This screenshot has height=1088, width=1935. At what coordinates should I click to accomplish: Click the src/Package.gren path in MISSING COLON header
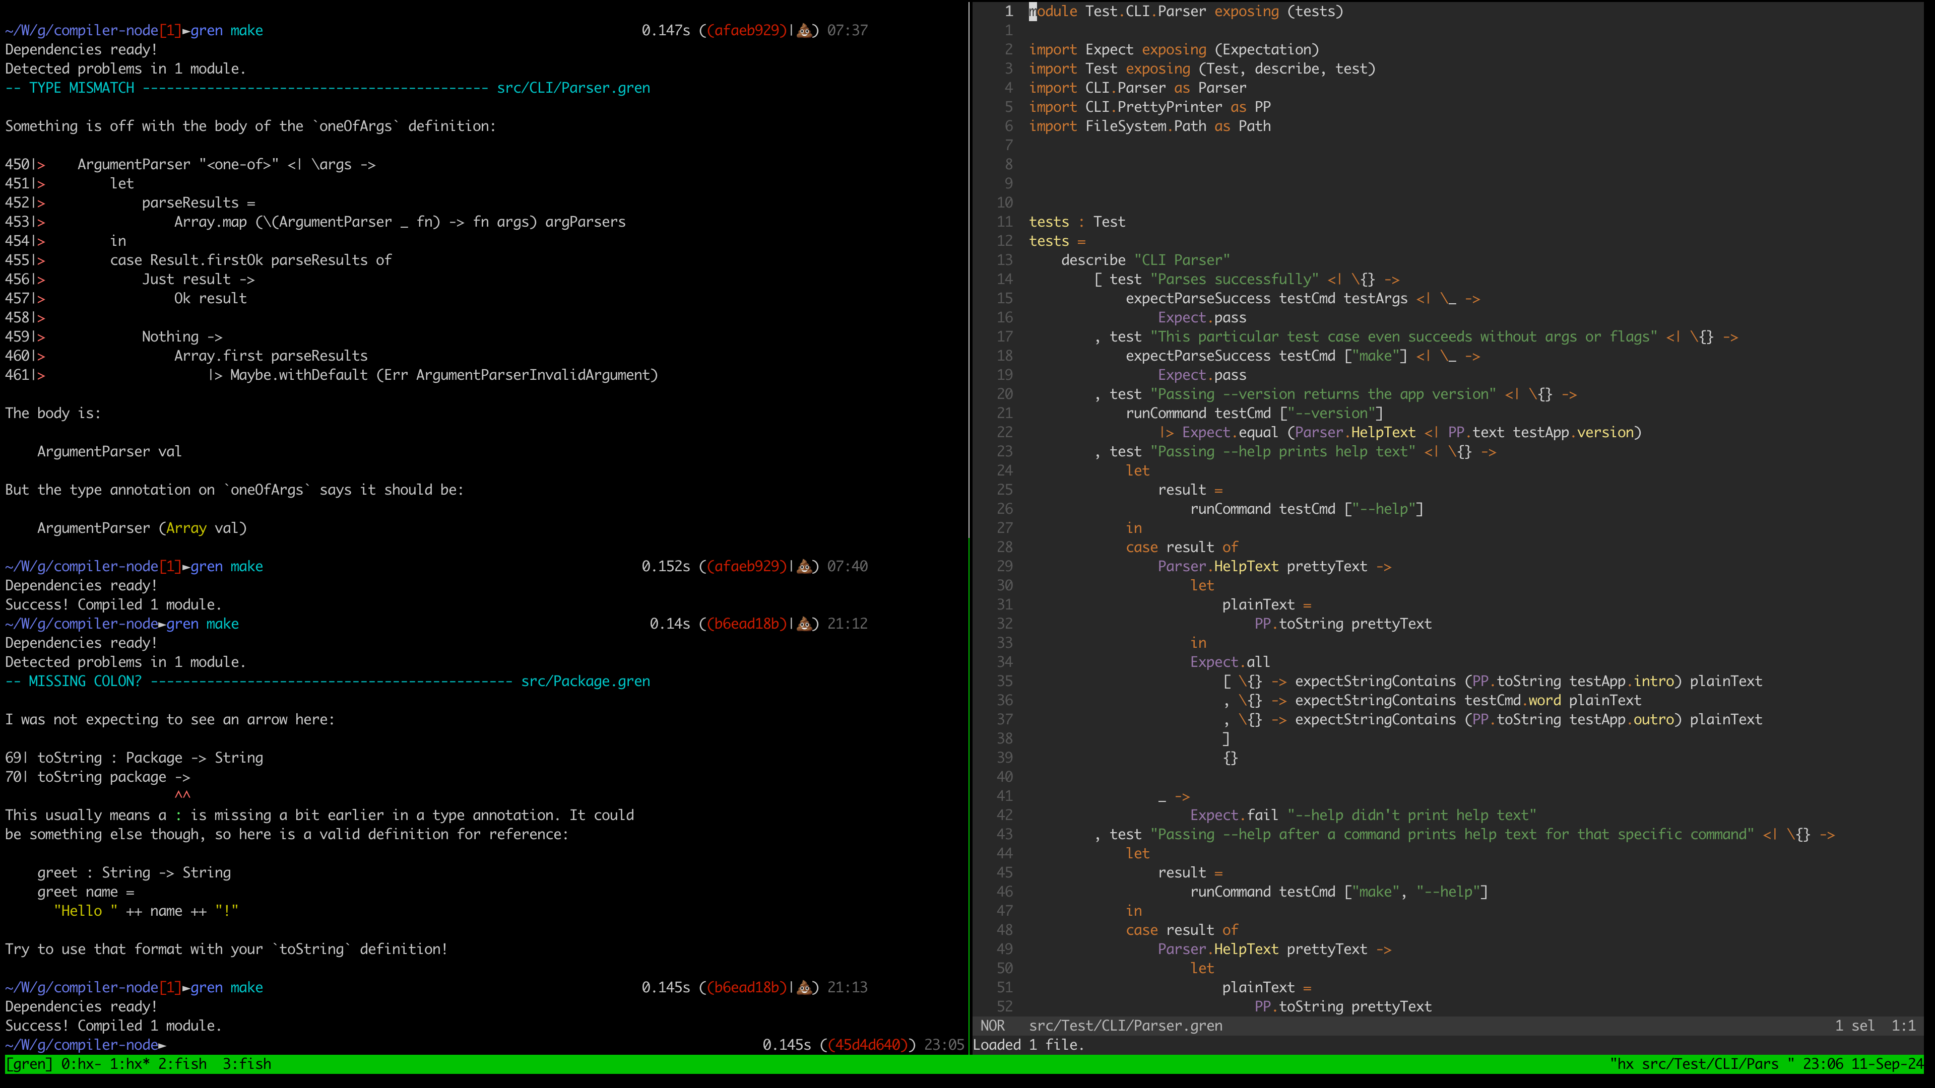click(585, 681)
